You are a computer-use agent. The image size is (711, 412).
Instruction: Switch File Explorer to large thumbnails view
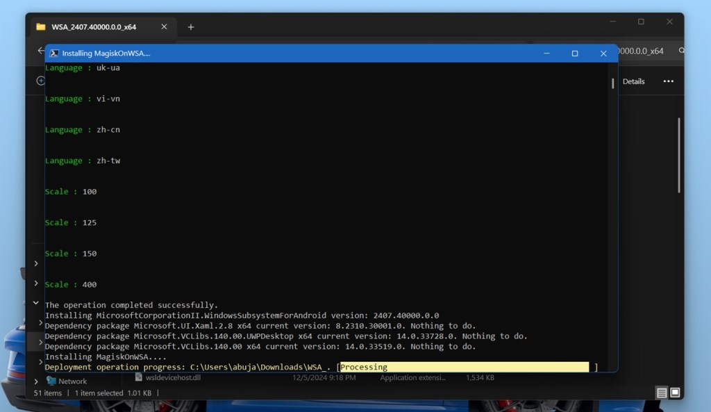pos(675,393)
